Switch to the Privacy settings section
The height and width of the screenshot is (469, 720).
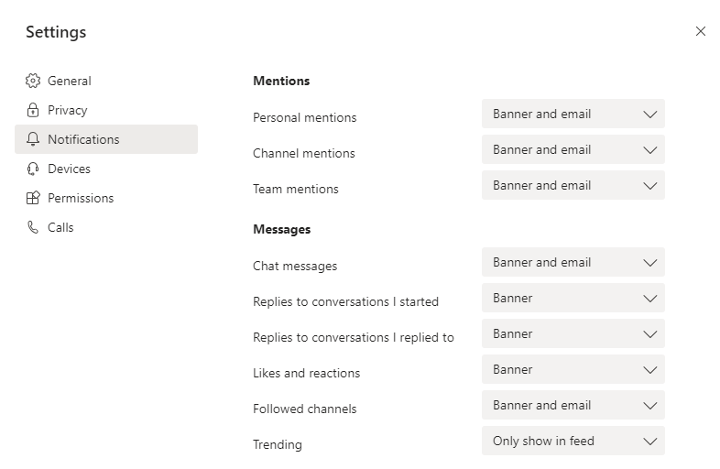click(106, 110)
